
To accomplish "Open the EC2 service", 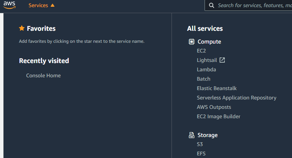I will click(x=201, y=51).
